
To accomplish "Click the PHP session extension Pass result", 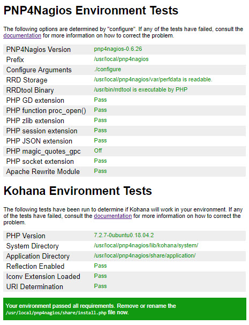I will pos(100,130).
